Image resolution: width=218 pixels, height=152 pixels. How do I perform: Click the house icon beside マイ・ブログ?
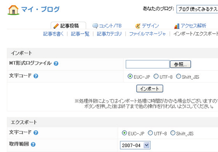click(x=13, y=10)
